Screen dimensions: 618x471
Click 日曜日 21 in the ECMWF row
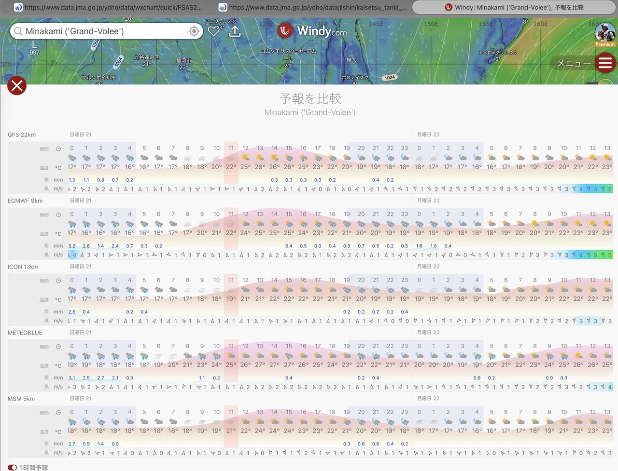tap(81, 201)
